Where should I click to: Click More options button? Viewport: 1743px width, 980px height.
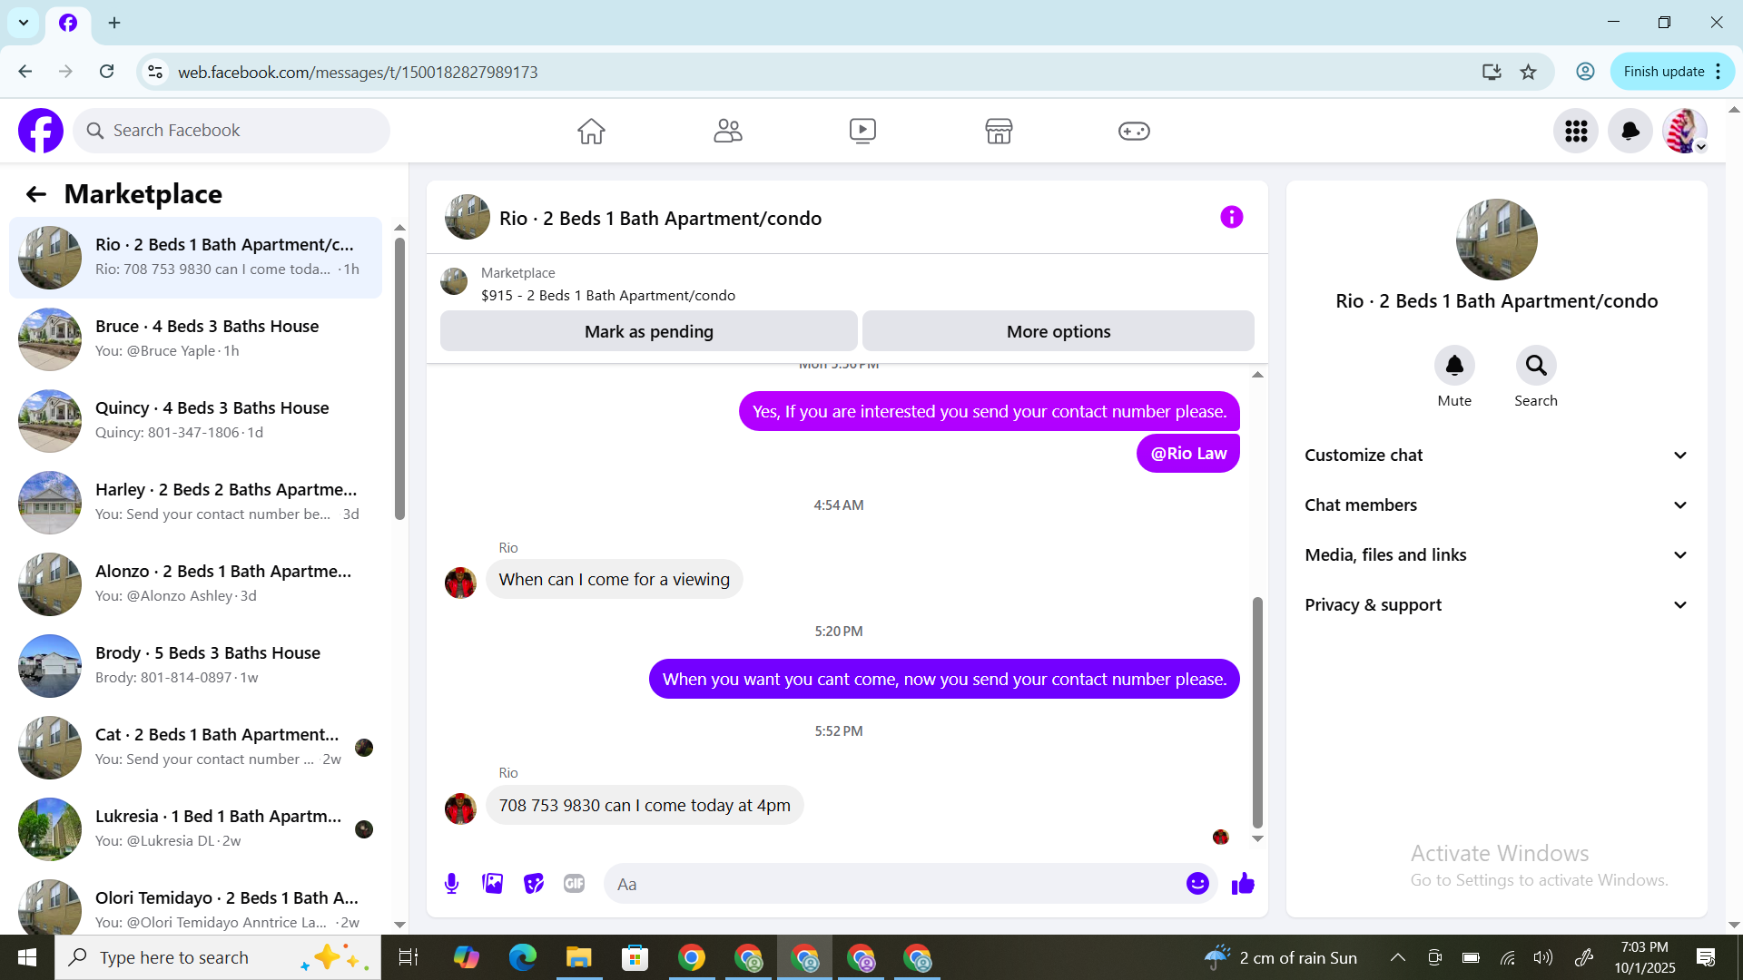[x=1059, y=331]
